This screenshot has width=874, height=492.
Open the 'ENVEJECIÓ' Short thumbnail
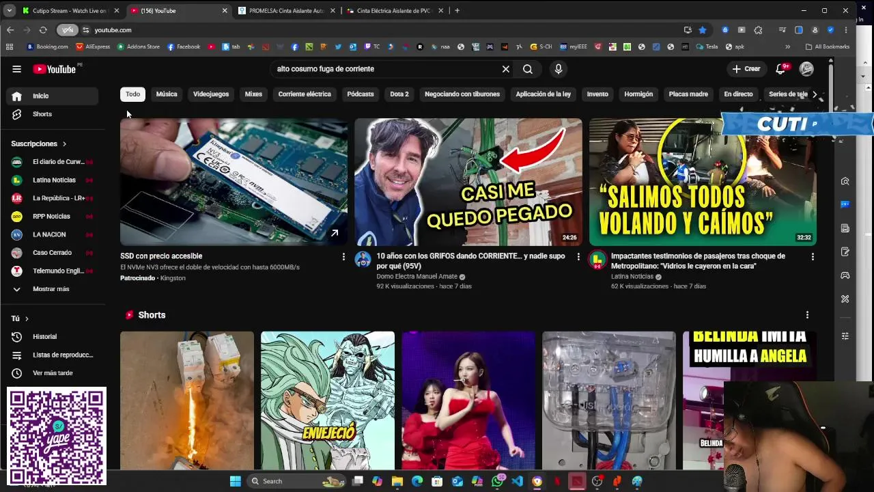pos(328,400)
